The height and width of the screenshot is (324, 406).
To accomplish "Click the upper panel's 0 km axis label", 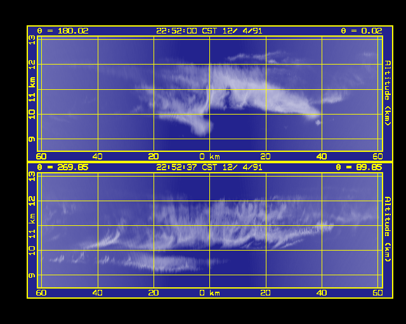I will [210, 156].
